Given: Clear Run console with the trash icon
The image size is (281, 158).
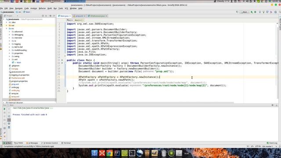Looking at the screenshot, I should click(x=9, y=127).
